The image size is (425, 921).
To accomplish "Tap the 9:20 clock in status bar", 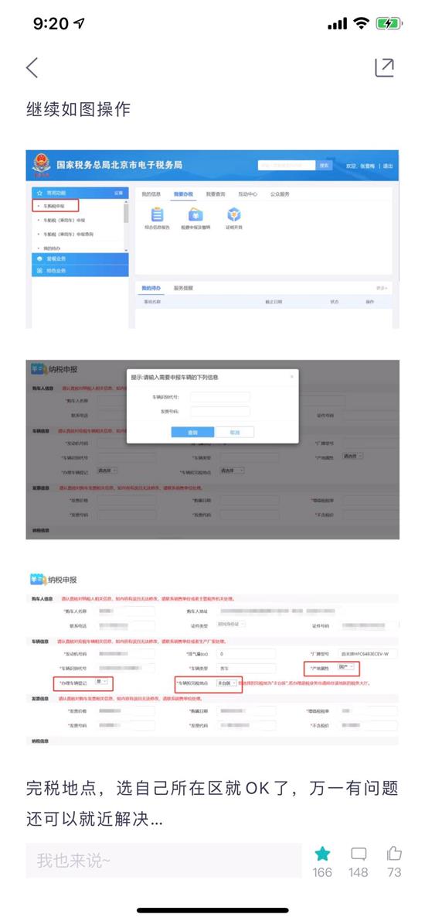I will tap(52, 23).
